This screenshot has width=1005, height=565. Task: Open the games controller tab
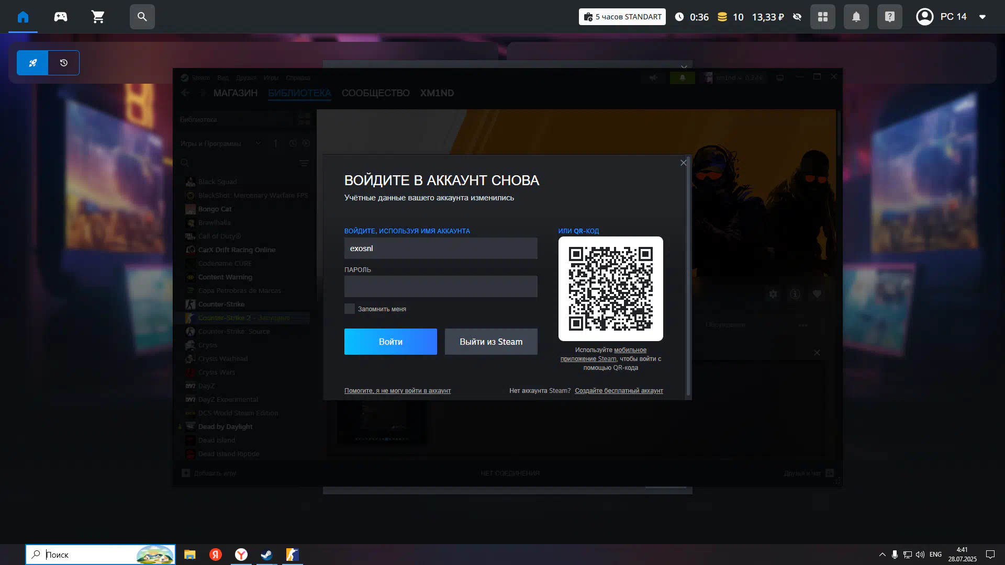coord(61,17)
